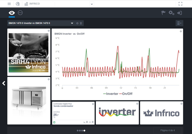Viewport: 192px width, 134px height.
Task: Click the inverter logo image
Action: [117, 112]
